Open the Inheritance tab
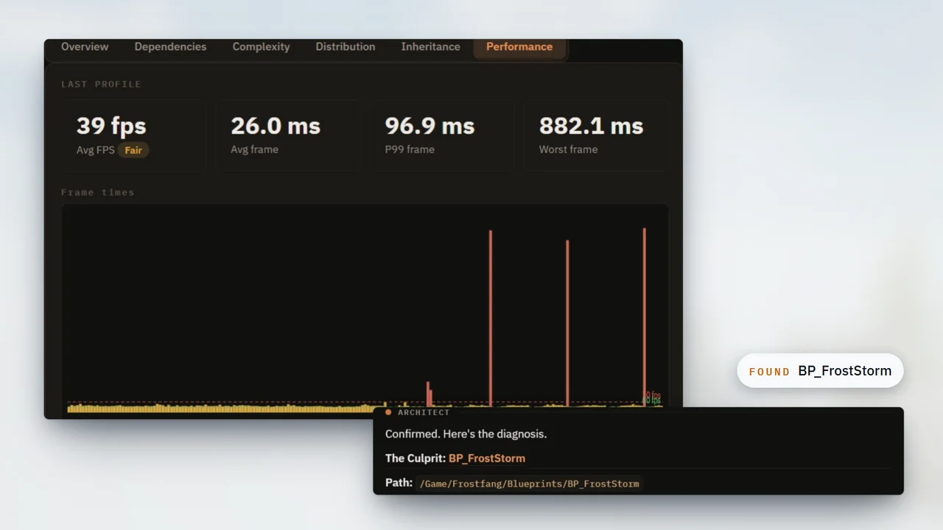 pos(430,46)
